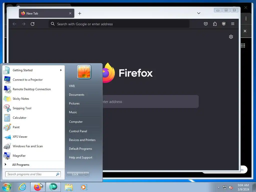Screen dimensions: 256x192
Task: Launch Magnifier
Action: pos(33,155)
